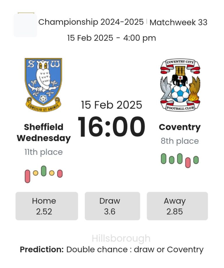Click Sheffield Wednesday's green win form indicator
The width and height of the screenshot is (224, 268).
(44, 171)
